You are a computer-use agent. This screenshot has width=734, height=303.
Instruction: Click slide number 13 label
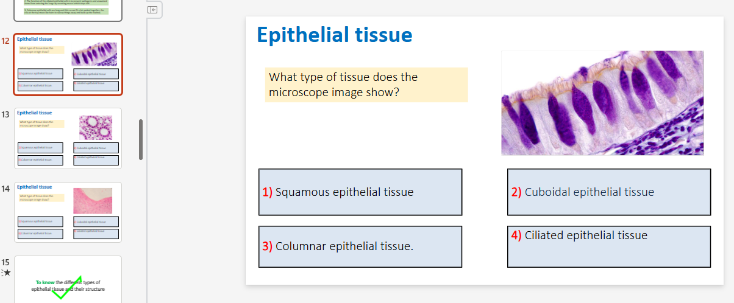click(5, 114)
